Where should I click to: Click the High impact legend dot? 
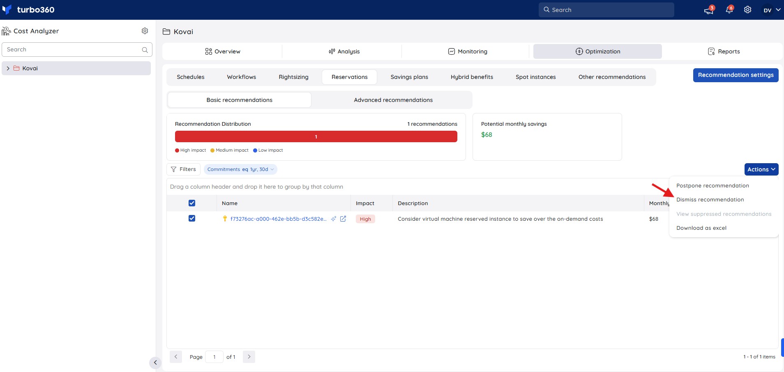177,150
